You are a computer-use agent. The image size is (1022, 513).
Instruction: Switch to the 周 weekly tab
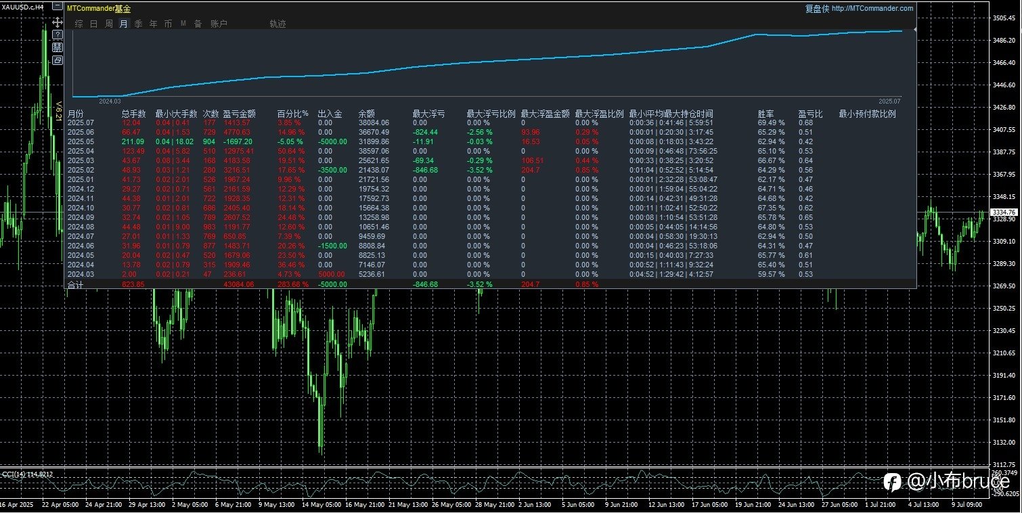click(x=108, y=24)
